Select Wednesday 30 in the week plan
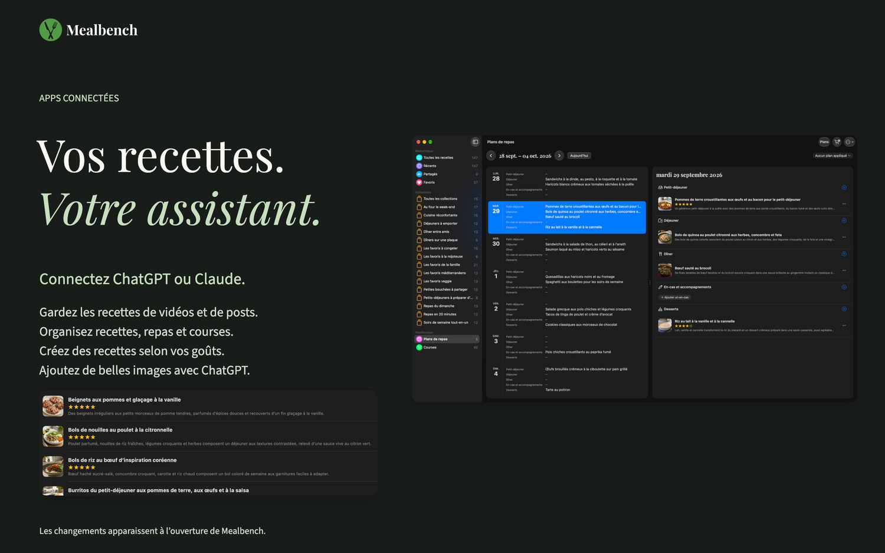Viewport: 885px width, 553px height. 567,249
